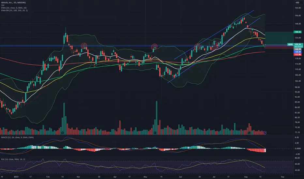Select the Airbnb, Inc., 1D, NASDAQ chart title
Screen dimensions: 304x179
[13, 3]
